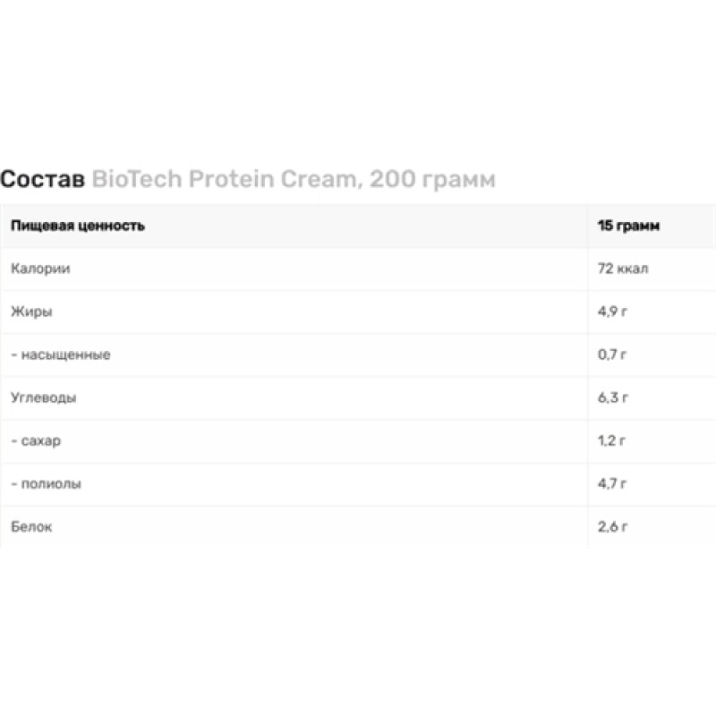Click '200 грамм' in the heading

click(431, 180)
